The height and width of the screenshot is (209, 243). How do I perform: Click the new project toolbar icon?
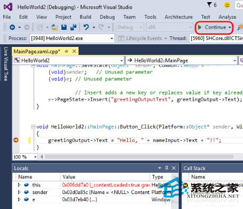(40, 27)
